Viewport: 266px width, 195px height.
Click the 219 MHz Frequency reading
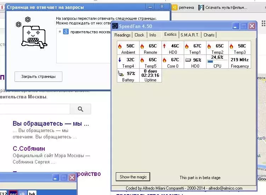(239, 62)
